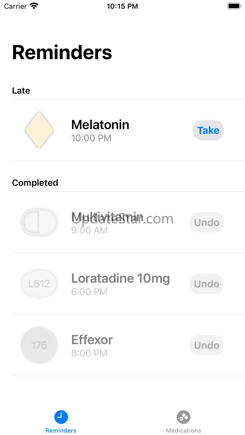Screen dimensions: 245x435
Task: Tap the yellow diamond Melatonin pill icon
Action: (39, 130)
